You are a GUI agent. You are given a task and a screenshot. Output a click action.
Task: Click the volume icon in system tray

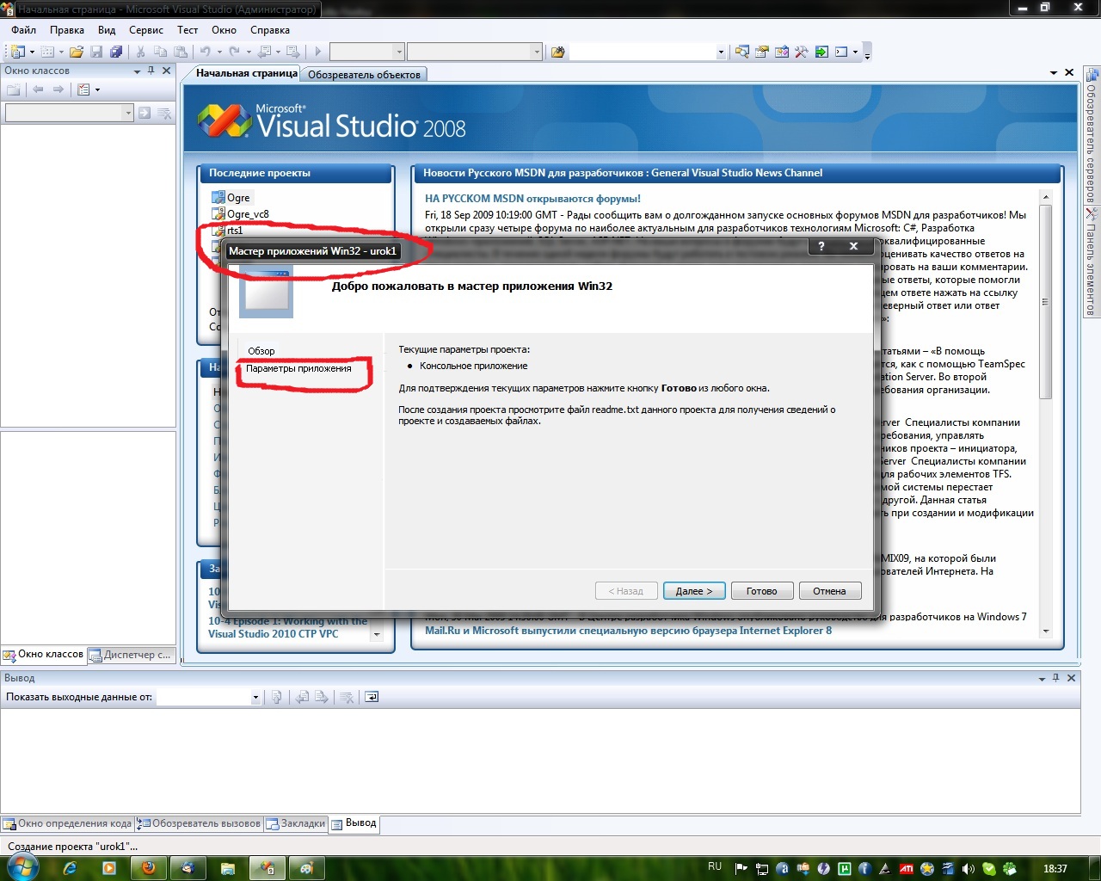(x=969, y=868)
